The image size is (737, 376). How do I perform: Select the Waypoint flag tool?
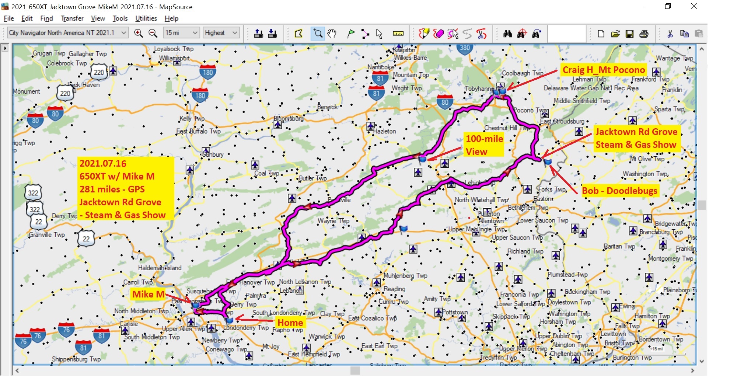351,34
